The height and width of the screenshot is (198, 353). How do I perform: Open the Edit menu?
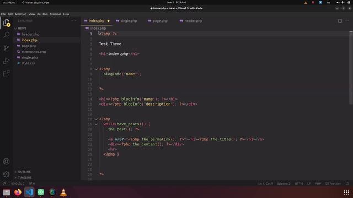(10, 14)
